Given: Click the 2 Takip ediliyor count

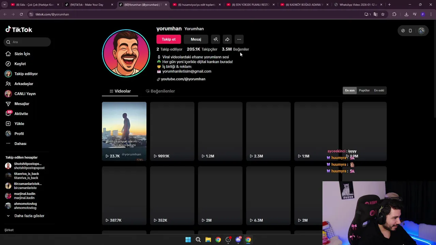Looking at the screenshot, I should 169,49.
